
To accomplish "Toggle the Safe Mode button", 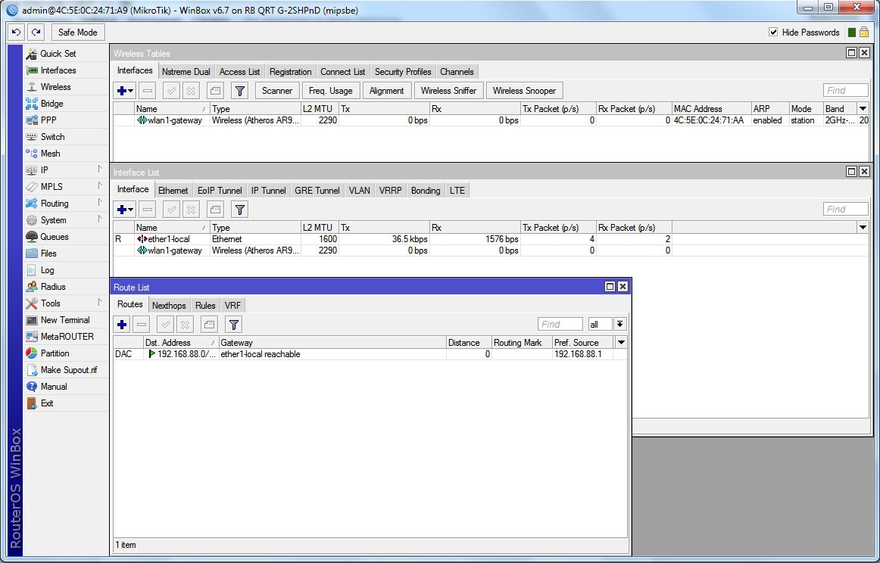I will point(77,33).
